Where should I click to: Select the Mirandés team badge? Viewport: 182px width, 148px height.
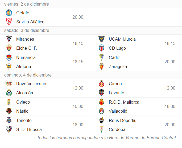click(9, 39)
